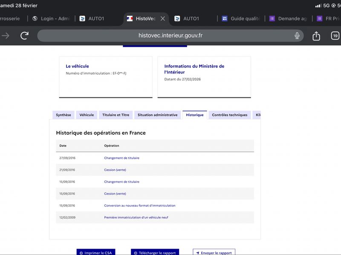This screenshot has height=255, width=341.
Task: Open the Demande ag browser tab
Action: 288,19
